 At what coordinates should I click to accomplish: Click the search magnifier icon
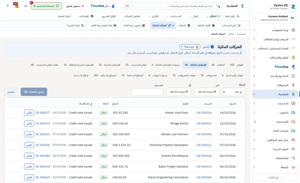218,6
